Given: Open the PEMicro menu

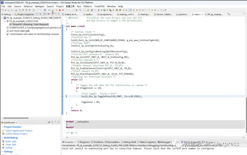Looking at the screenshot, I should [88, 6].
